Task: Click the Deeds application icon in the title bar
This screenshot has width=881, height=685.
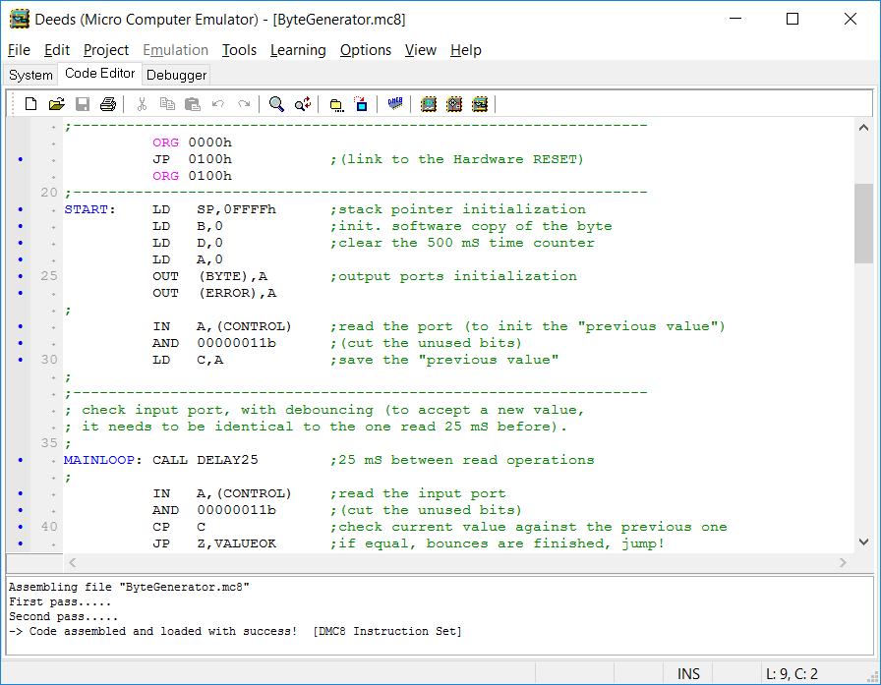Action: tap(20, 19)
